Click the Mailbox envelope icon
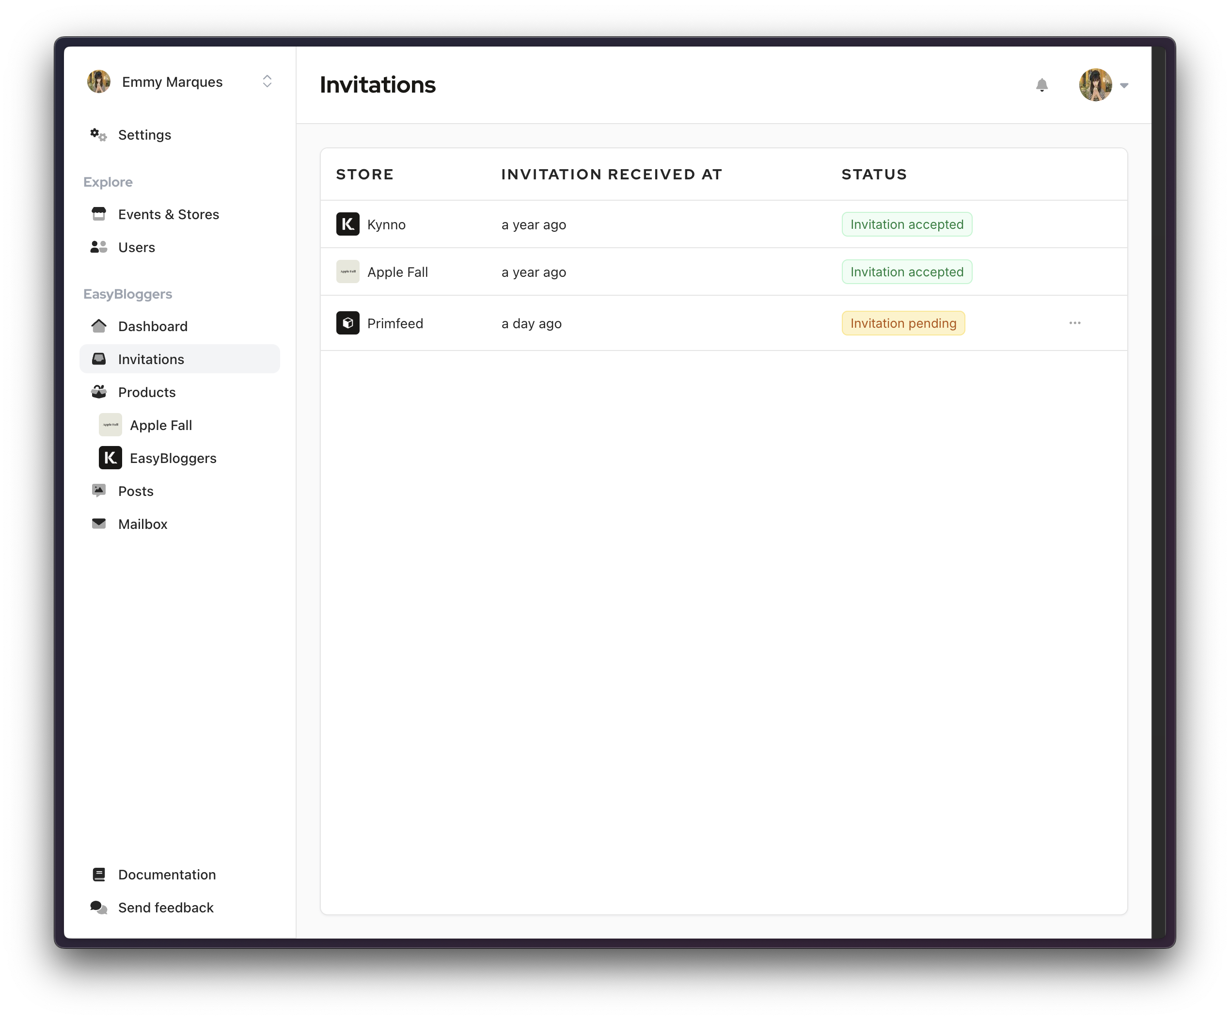Image resolution: width=1230 pixels, height=1020 pixels. pyautogui.click(x=98, y=523)
